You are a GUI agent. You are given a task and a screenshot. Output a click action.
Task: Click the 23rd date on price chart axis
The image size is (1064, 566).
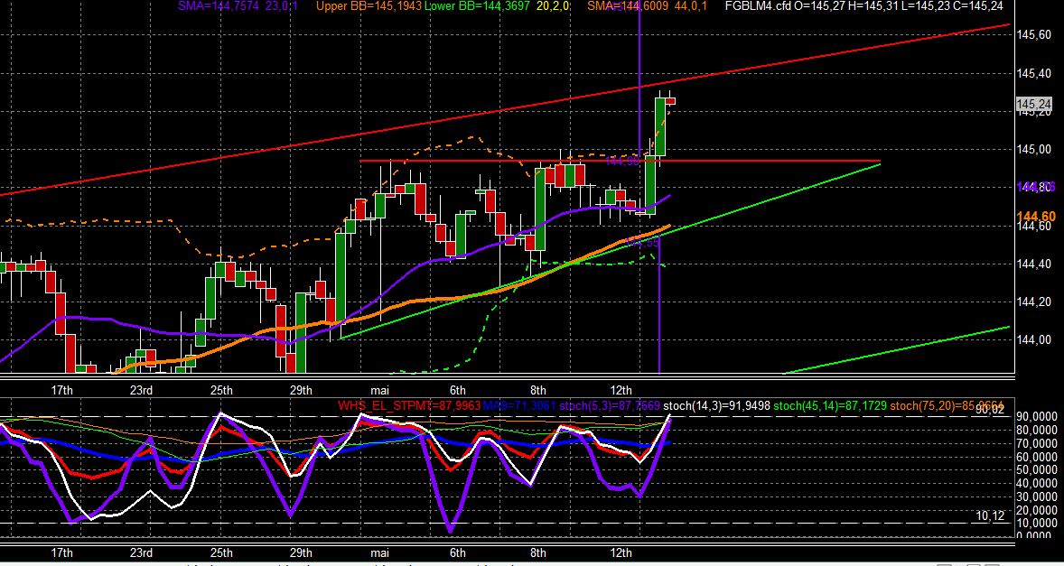point(141,390)
